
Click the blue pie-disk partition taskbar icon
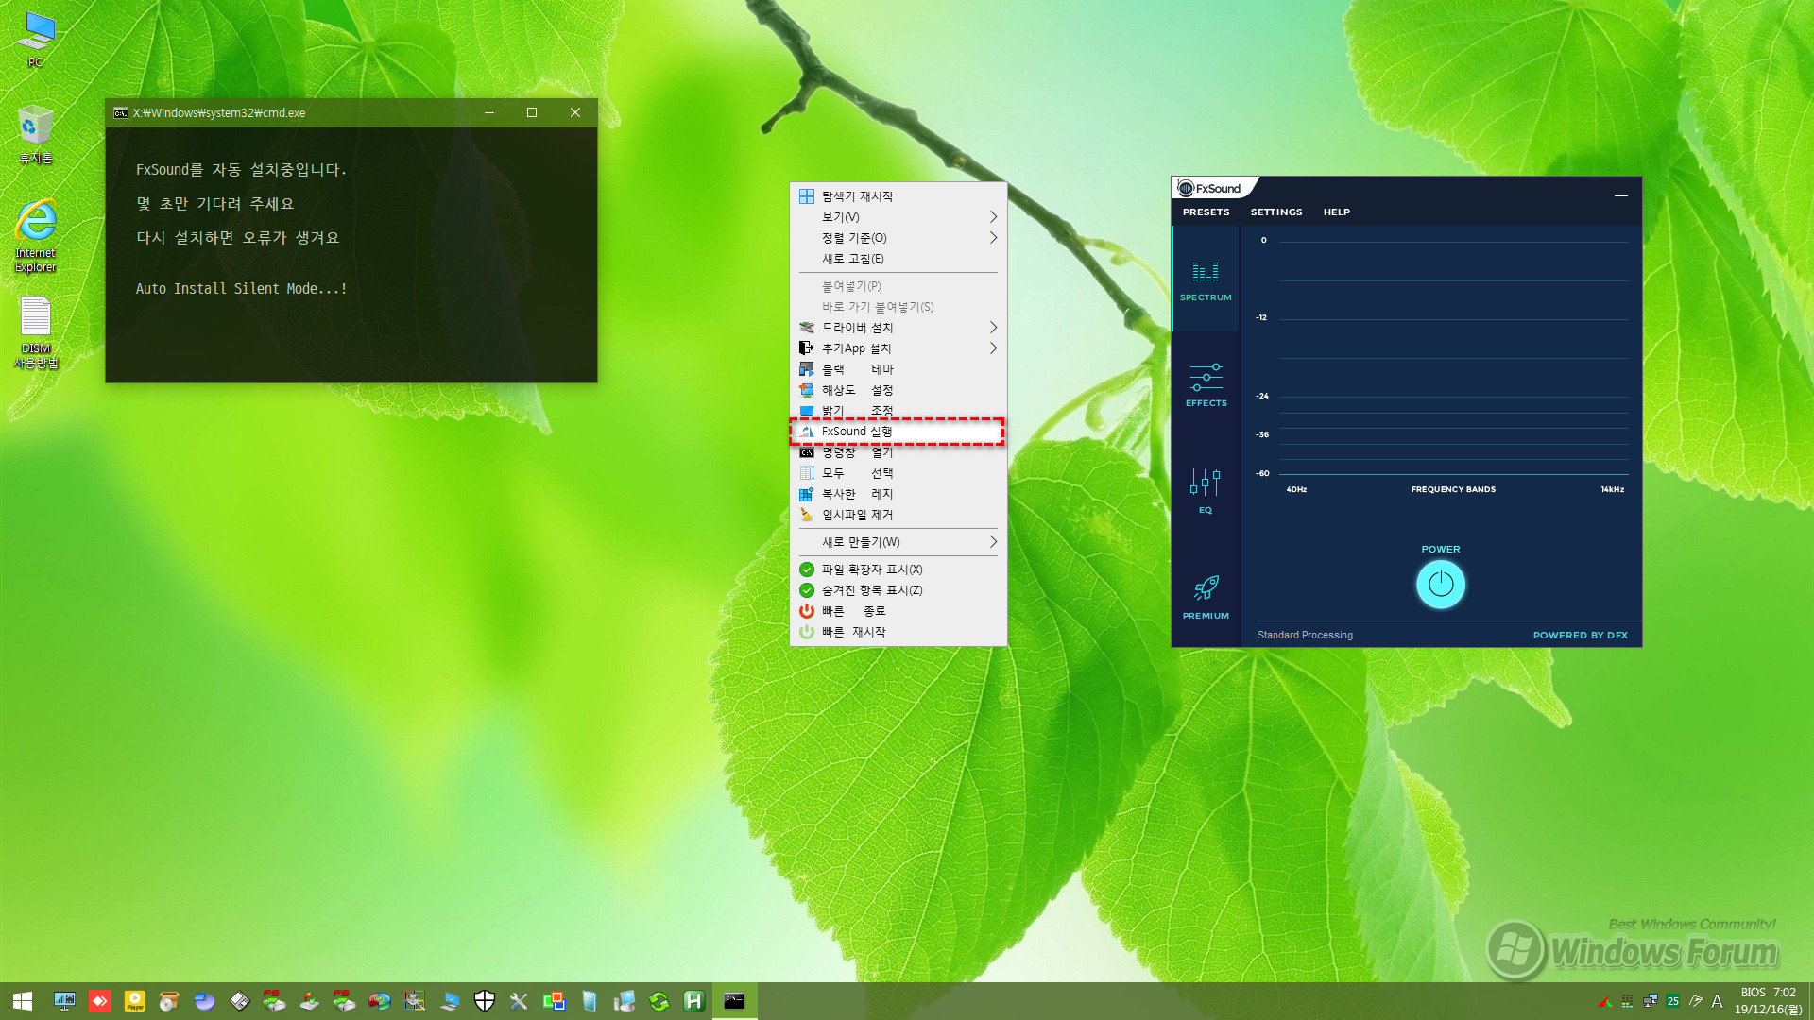coord(204,1001)
